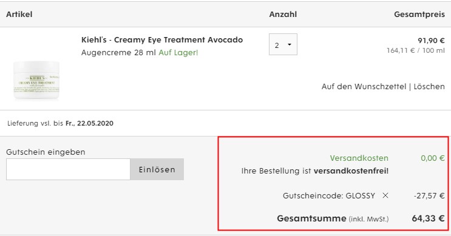Open the quantity dropdown showing 2
This screenshot has width=451, height=236.
[x=283, y=44]
